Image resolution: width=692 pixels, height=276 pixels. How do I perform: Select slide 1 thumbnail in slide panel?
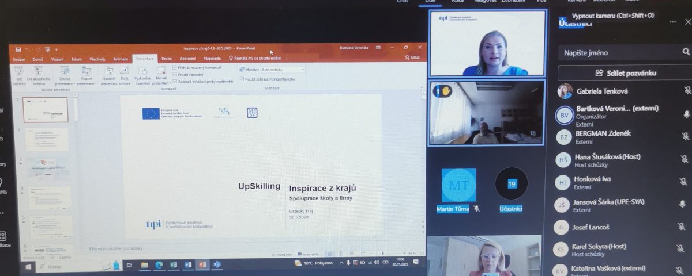[x=45, y=110]
